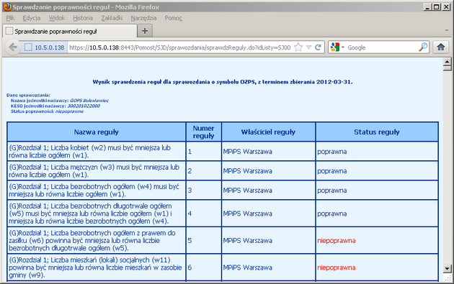454x284 pixels.
Task: Click rule text about prawem do zasiłku (w6)
Action: pos(92,240)
